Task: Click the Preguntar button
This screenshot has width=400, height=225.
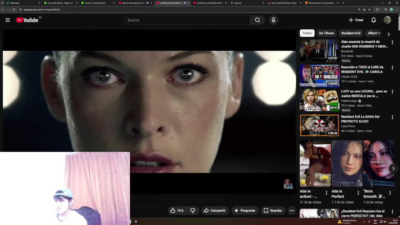Action: (x=245, y=211)
